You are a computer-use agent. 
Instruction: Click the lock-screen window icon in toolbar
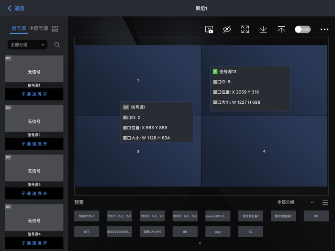209,30
